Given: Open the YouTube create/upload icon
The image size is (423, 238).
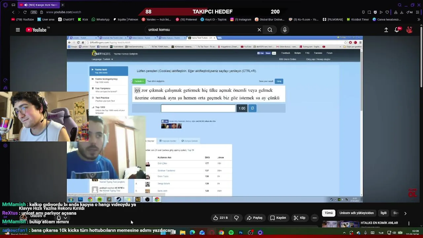Looking at the screenshot, I should point(386,30).
